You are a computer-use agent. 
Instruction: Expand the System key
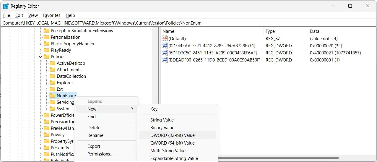[47, 108]
